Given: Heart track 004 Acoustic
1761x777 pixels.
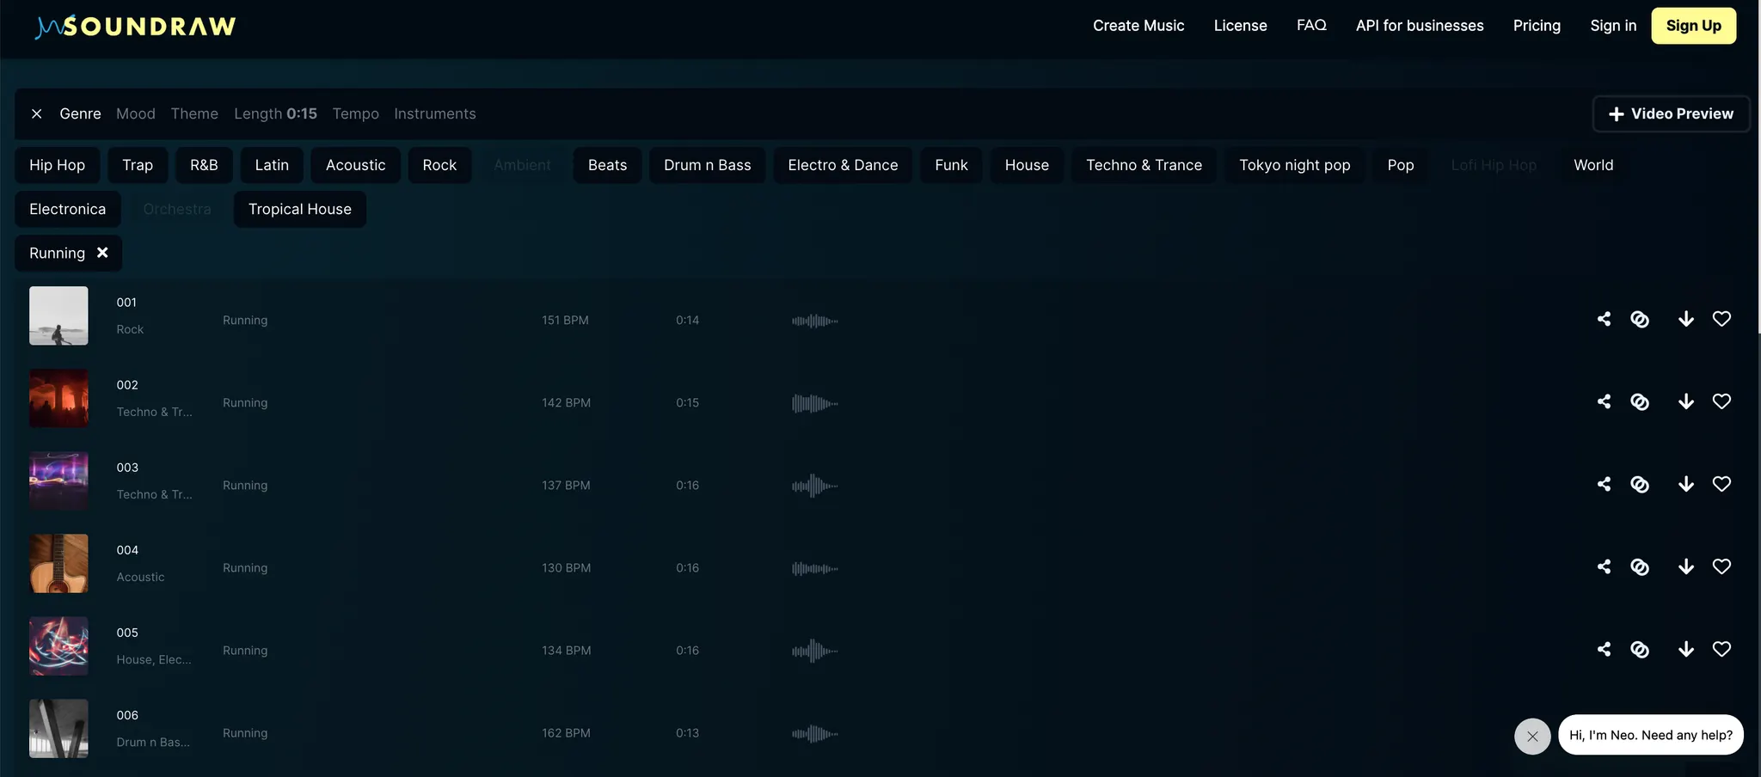Looking at the screenshot, I should 1721,566.
